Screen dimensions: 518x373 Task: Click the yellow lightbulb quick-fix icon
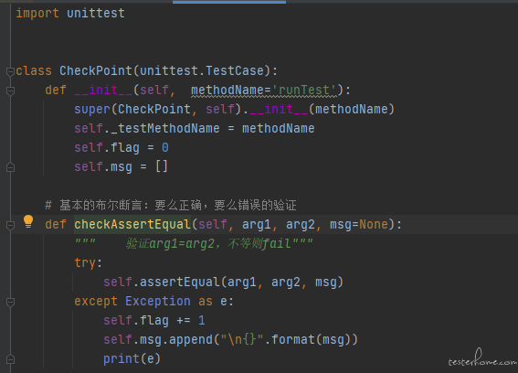(28, 221)
